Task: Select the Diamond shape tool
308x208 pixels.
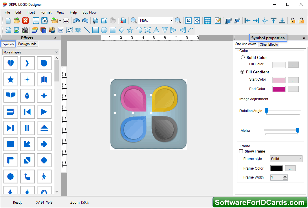Action: 122,30
